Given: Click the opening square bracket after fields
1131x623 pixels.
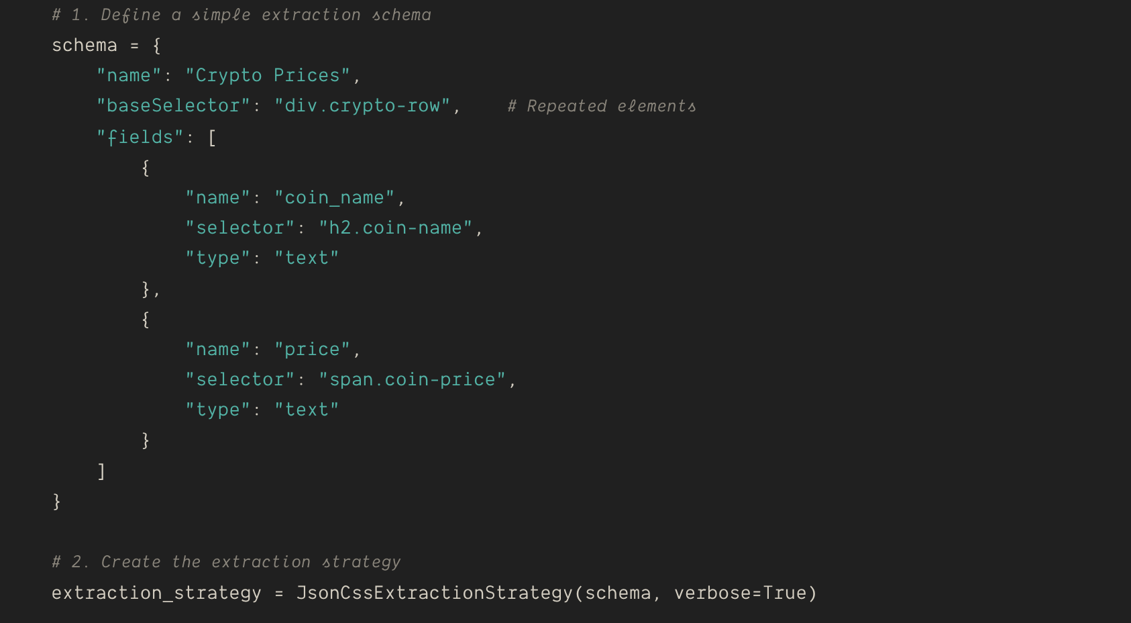Looking at the screenshot, I should (x=212, y=138).
